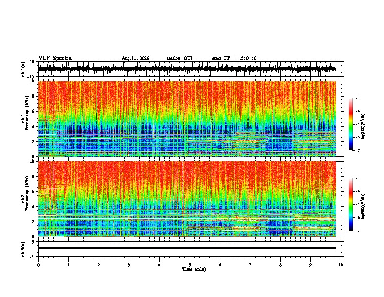Screen dimensions: 384x297
Task: Click the time axis tick label '1'
Action: point(68,265)
